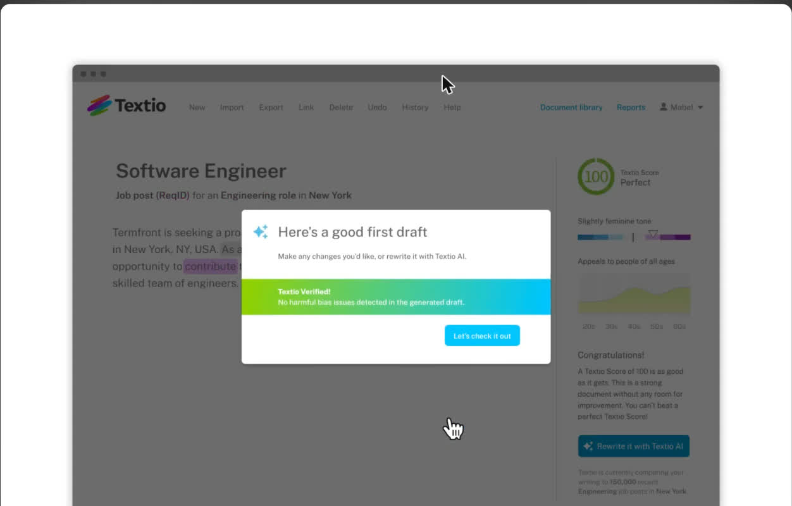
Task: Expand the Mabel account dropdown arrow
Action: pos(700,108)
